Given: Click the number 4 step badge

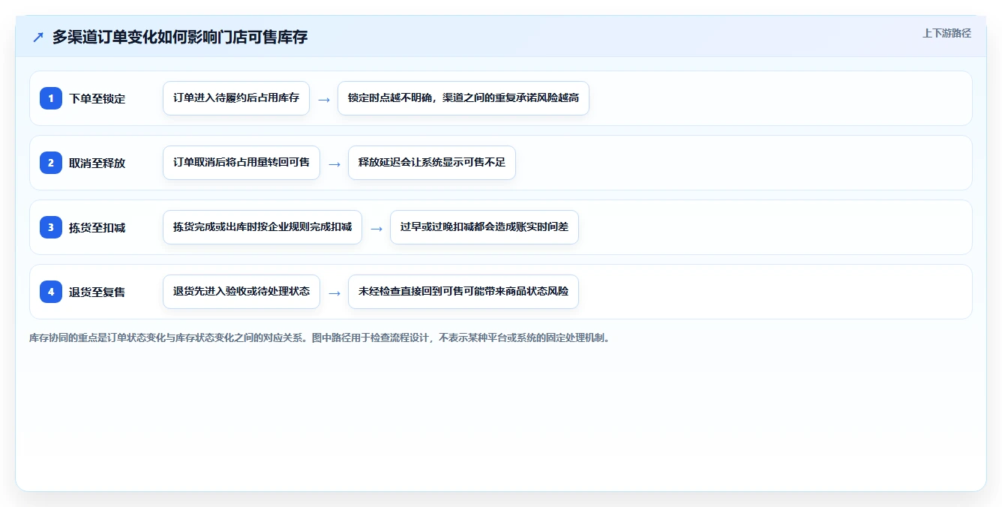Looking at the screenshot, I should [x=51, y=292].
